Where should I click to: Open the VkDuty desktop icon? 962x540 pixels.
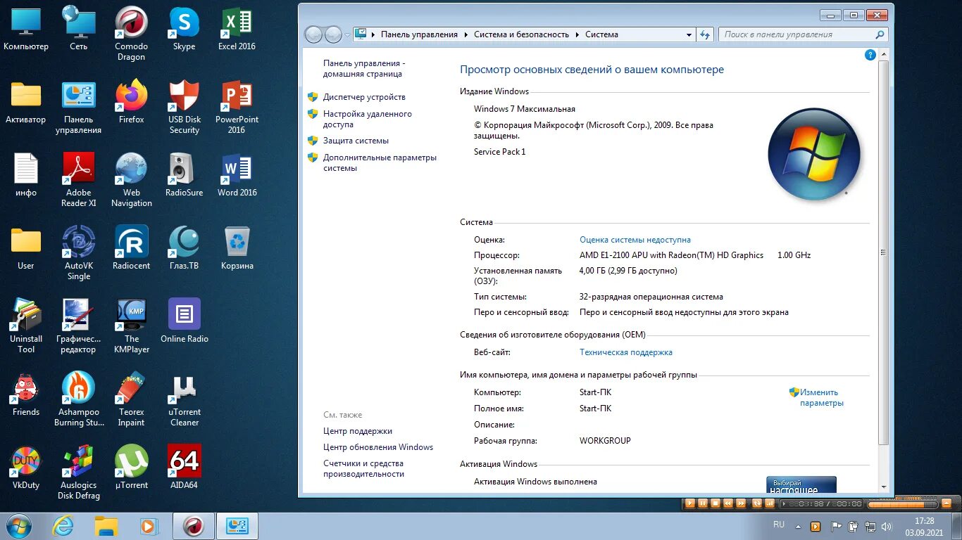pyautogui.click(x=26, y=467)
